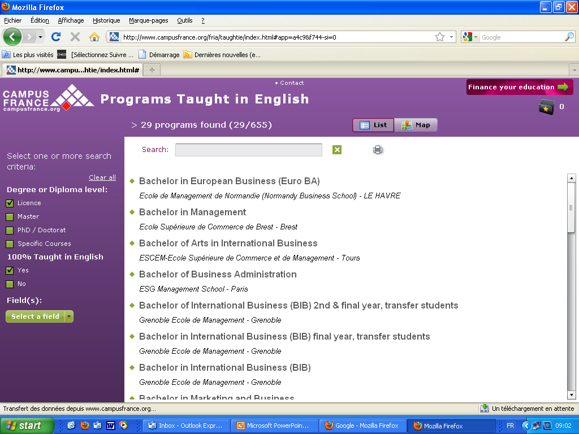Viewport: 579px width, 434px height.
Task: Open Outlook Express quick launch icon
Action: (97, 426)
